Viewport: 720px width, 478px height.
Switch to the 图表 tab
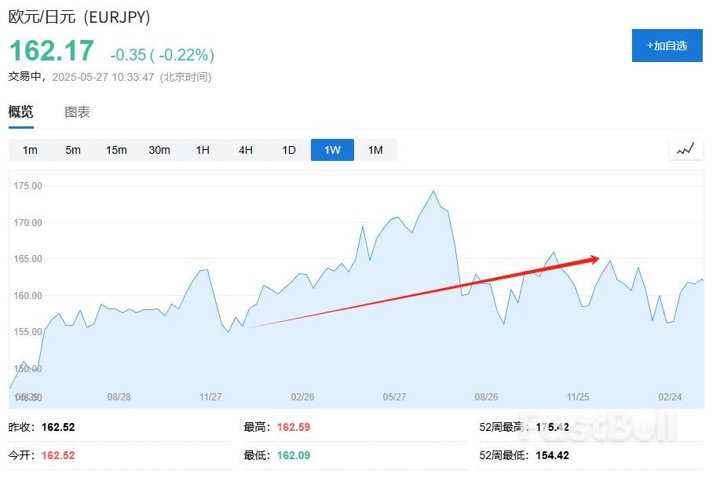[x=76, y=111]
